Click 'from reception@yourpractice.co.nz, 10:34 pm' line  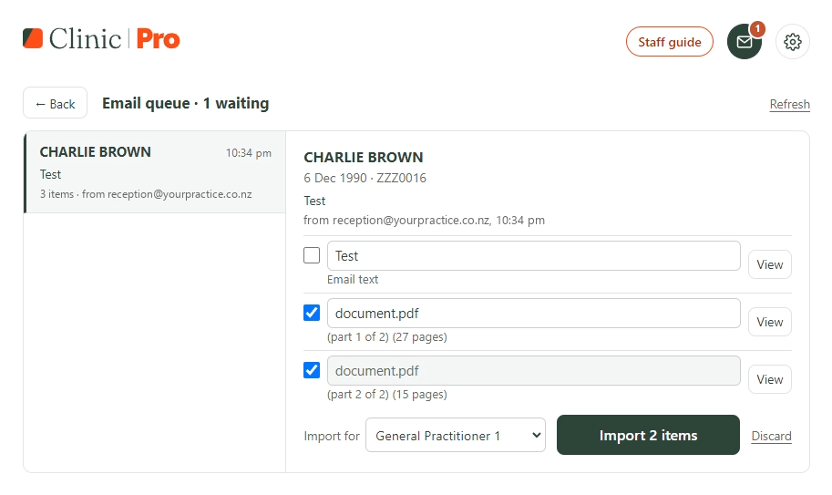click(x=424, y=221)
